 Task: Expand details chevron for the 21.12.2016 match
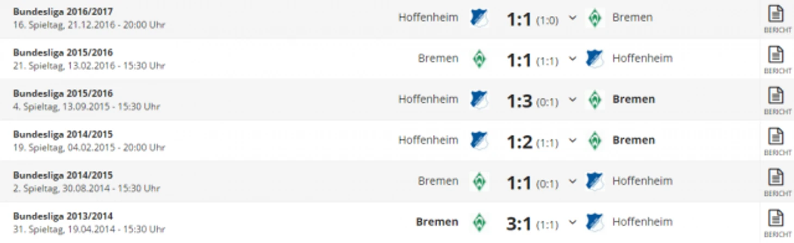[x=572, y=18]
